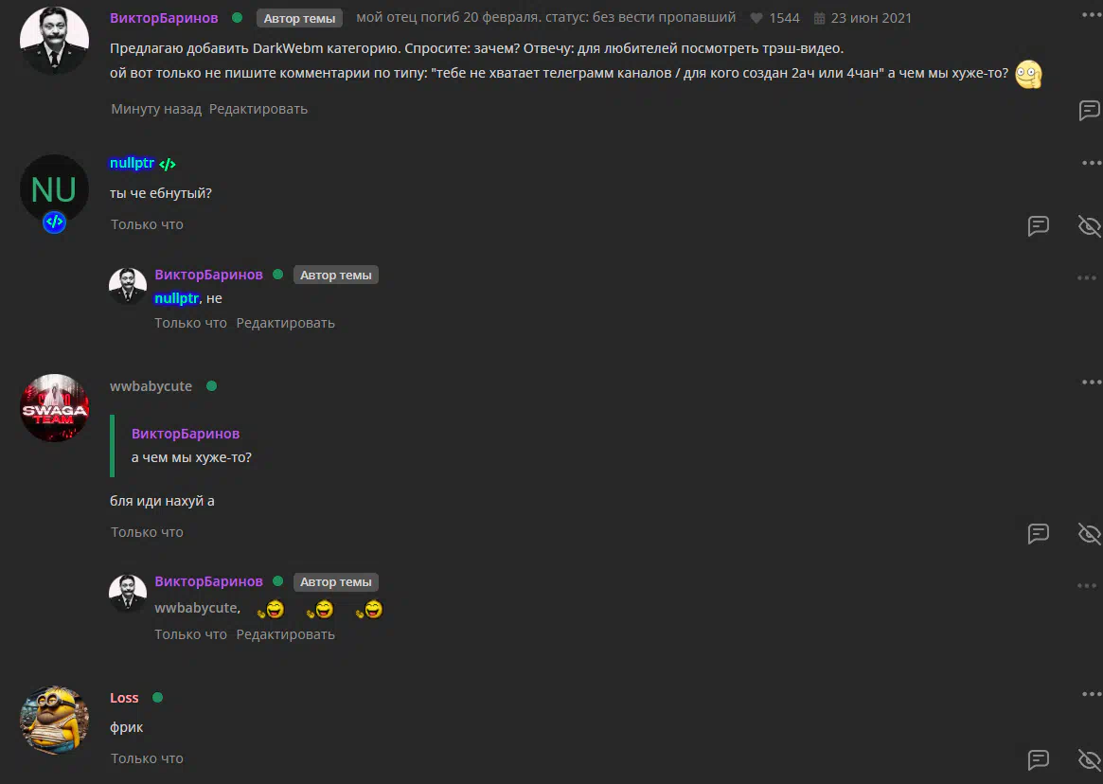1103x784 pixels.
Task: Edit the reply to wwbabycute
Action: tap(286, 634)
